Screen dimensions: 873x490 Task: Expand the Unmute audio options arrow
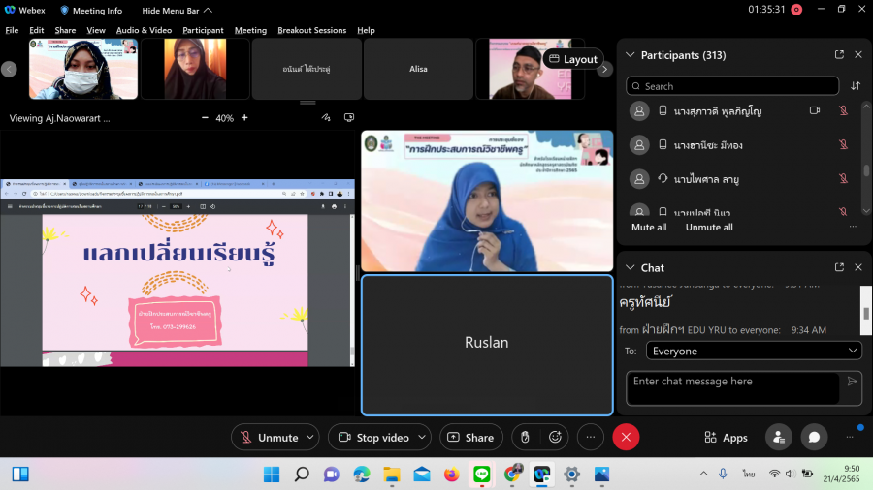(x=310, y=438)
